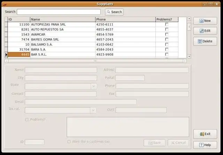Click phone cell 4250-6111

(125, 24)
